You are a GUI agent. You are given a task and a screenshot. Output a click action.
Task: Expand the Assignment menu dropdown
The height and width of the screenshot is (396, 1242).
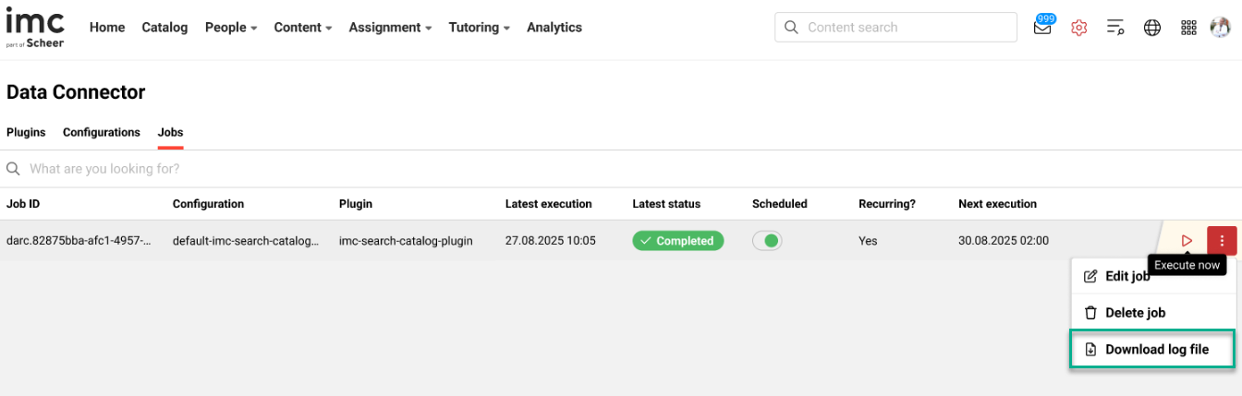(390, 28)
